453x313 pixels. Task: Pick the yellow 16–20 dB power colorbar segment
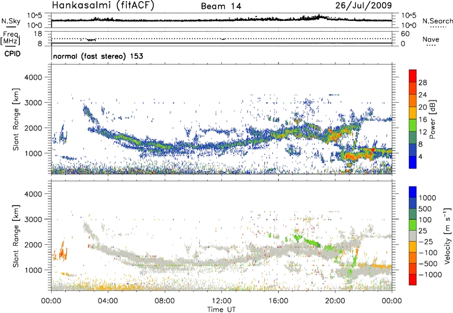coord(413,114)
